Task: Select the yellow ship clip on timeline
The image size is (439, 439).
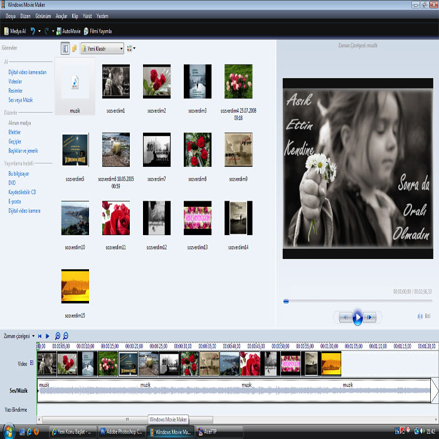Action: point(331,364)
